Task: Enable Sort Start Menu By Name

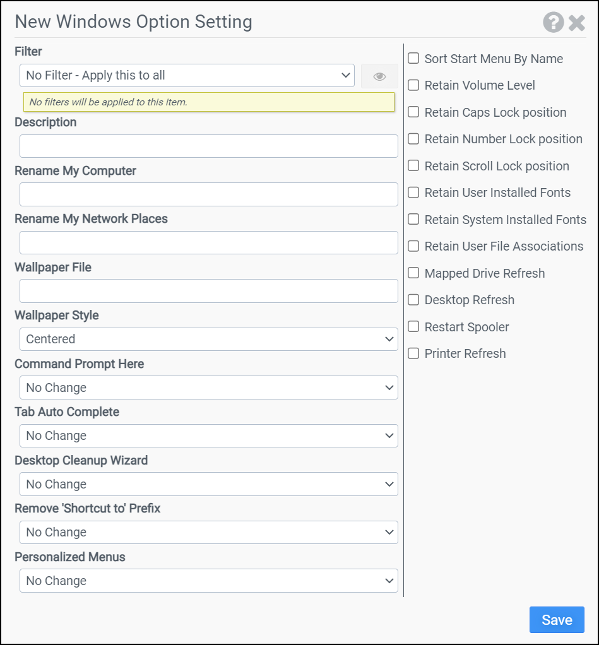Action: tap(414, 59)
